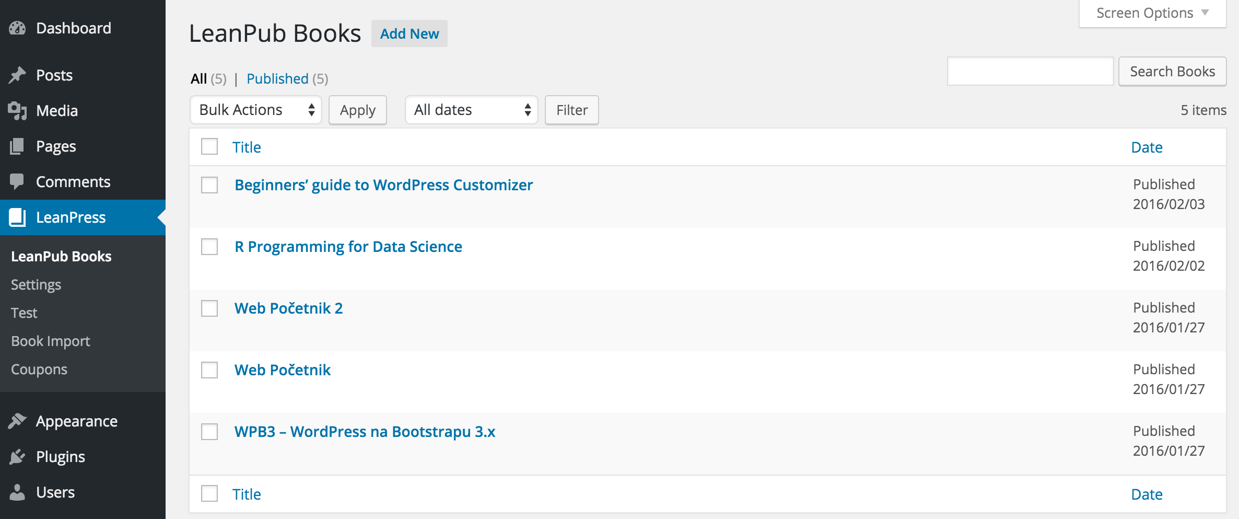Click the date 2016/02/02

pos(1169,266)
